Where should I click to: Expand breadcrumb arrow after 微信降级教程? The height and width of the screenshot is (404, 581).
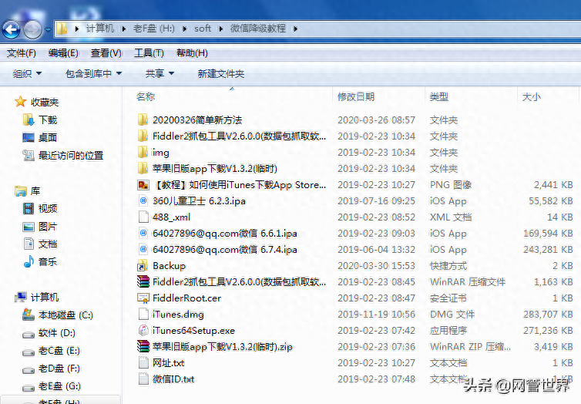295,29
